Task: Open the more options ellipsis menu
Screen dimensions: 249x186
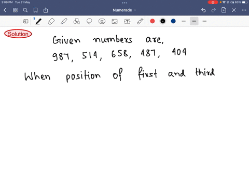Action: tap(244, 10)
